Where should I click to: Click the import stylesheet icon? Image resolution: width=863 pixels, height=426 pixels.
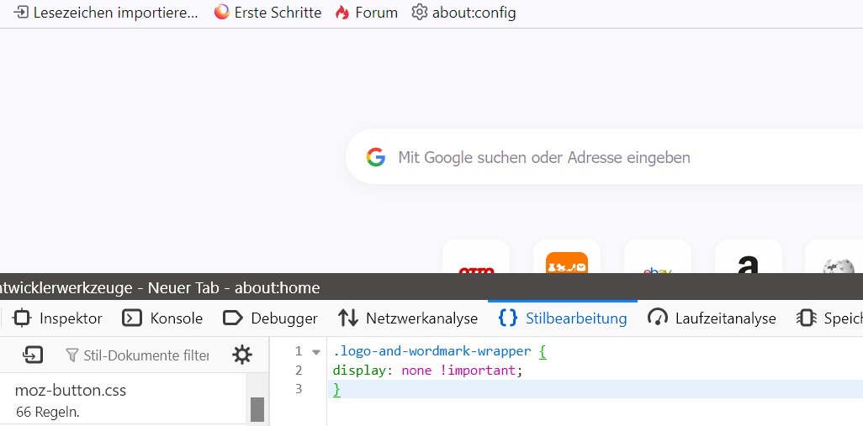pos(33,355)
